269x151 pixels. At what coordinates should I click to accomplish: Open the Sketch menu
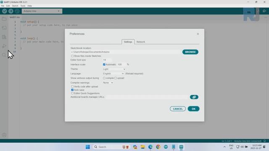click(x=15, y=6)
